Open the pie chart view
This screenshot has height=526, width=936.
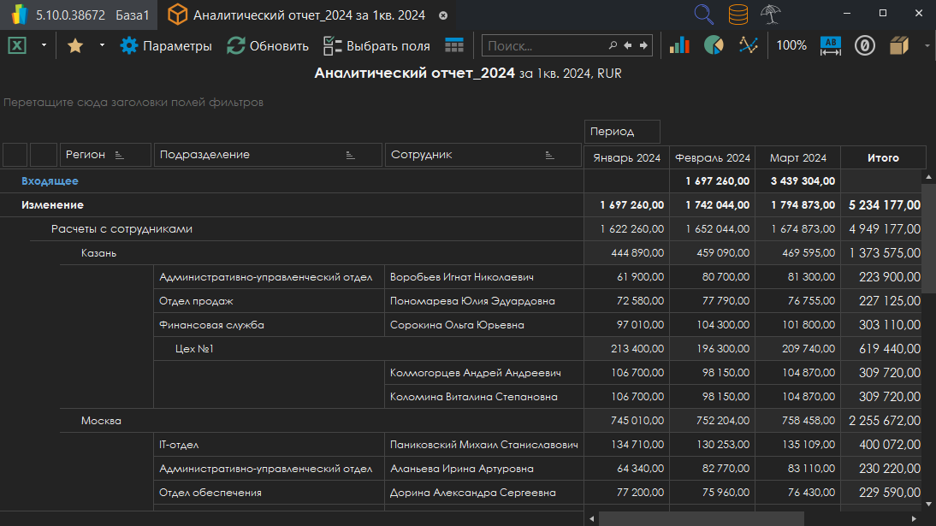714,45
